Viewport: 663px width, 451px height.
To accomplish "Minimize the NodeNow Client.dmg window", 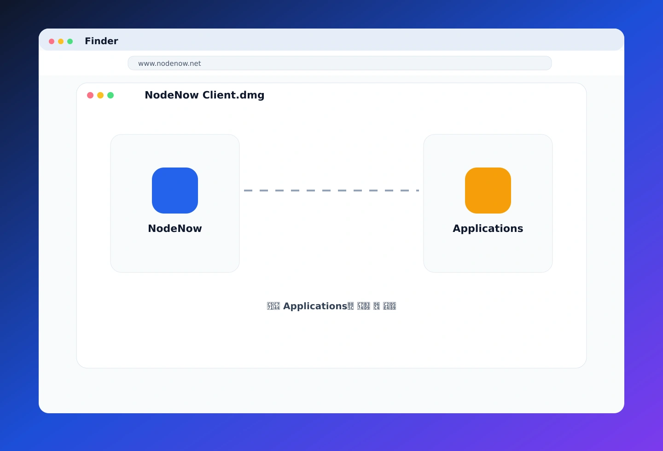I will tap(100, 95).
